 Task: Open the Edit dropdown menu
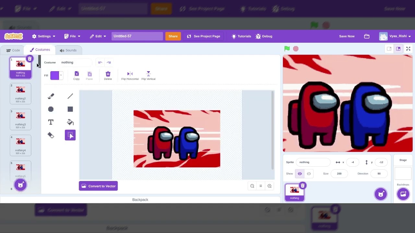pos(98,36)
